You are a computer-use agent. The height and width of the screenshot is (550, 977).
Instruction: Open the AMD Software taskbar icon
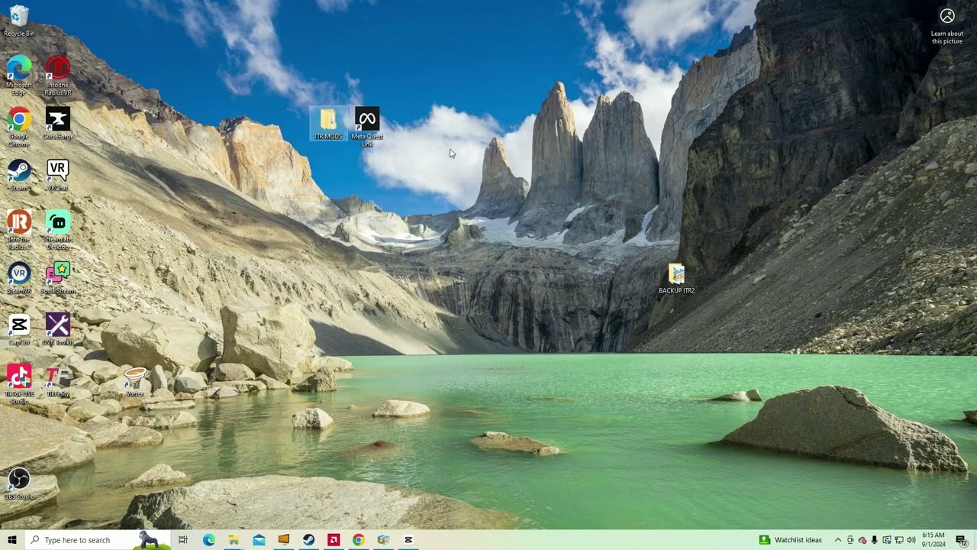coord(334,540)
